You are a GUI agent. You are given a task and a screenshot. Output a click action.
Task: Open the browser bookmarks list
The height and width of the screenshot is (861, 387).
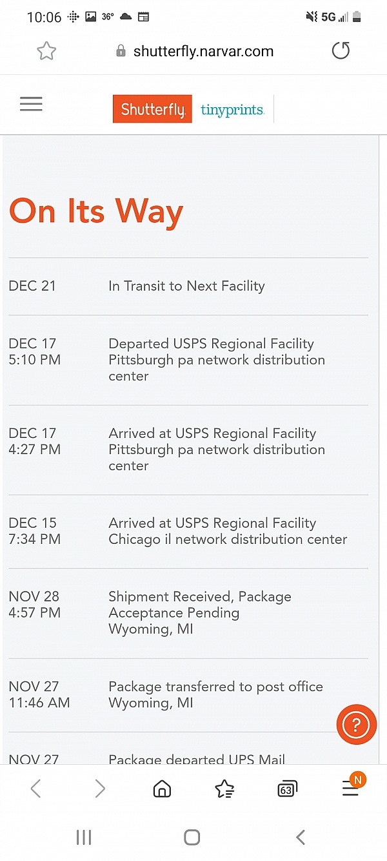[224, 788]
